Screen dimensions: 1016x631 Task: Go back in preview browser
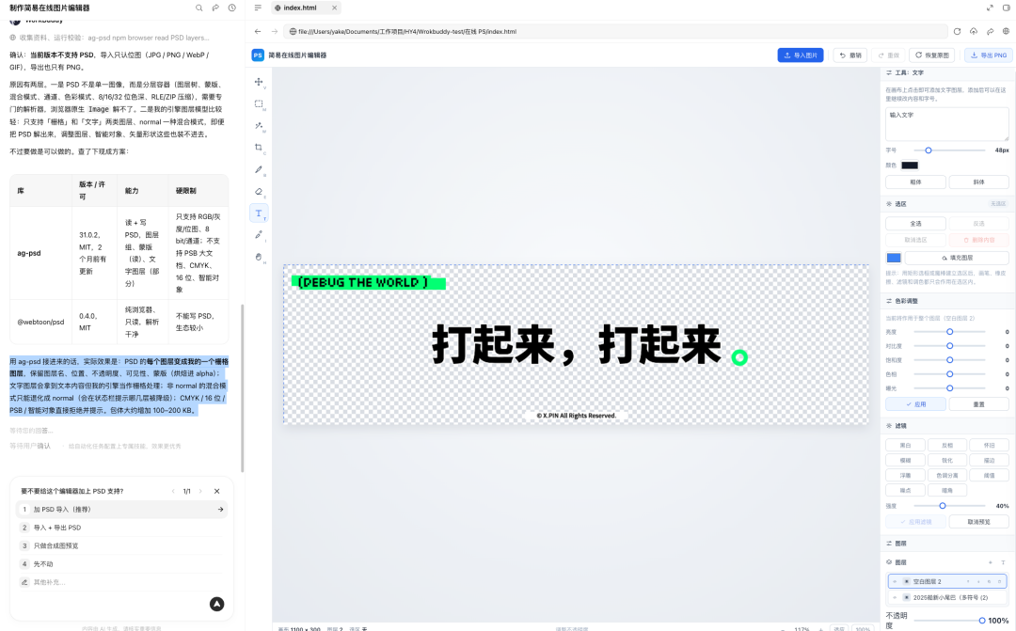[258, 31]
